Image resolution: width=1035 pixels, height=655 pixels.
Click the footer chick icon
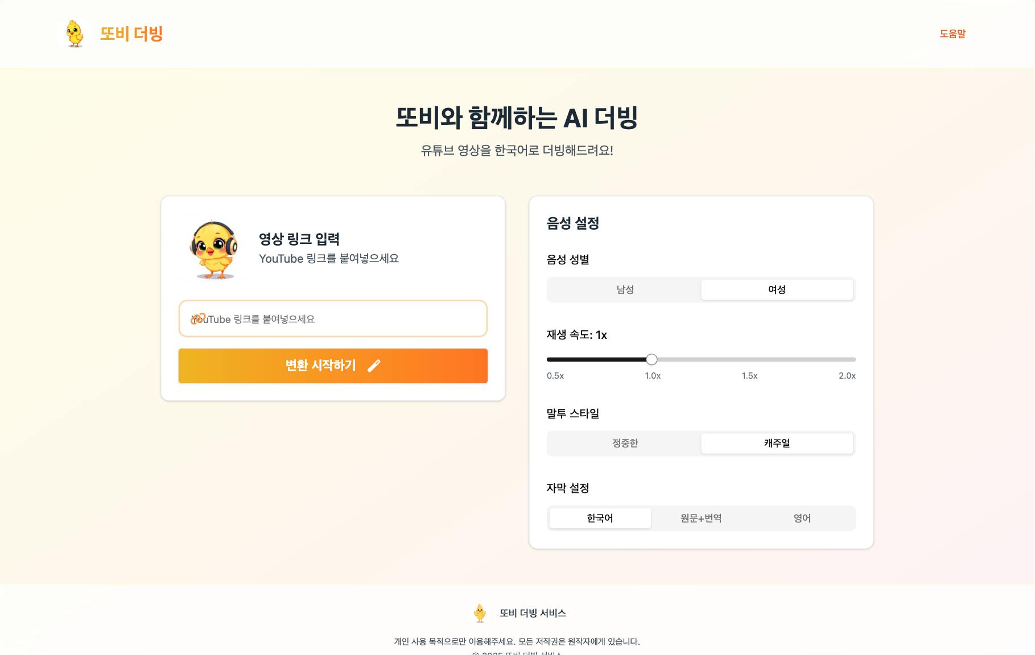click(480, 613)
